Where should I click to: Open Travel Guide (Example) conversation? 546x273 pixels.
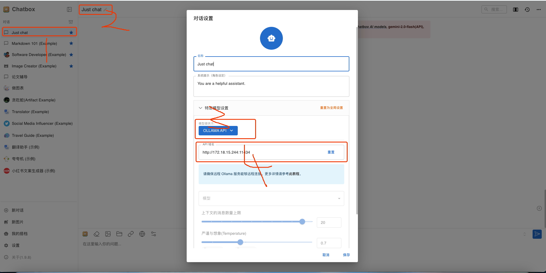pyautogui.click(x=39, y=135)
